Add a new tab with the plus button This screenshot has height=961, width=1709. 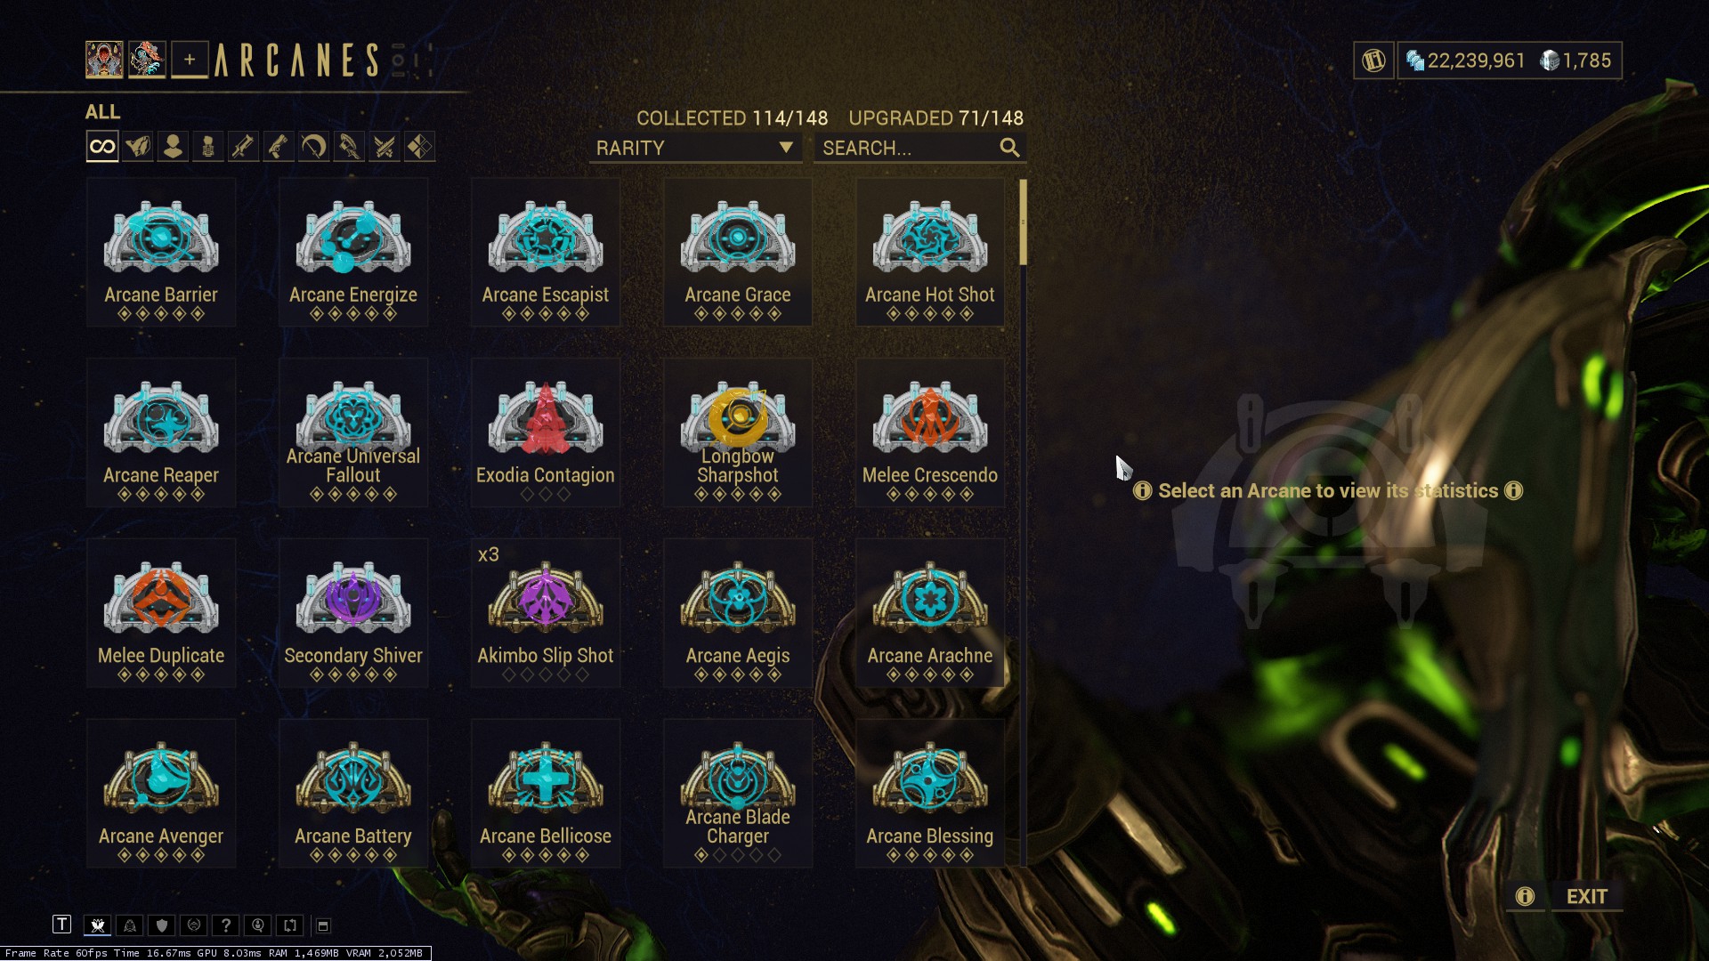(x=190, y=60)
